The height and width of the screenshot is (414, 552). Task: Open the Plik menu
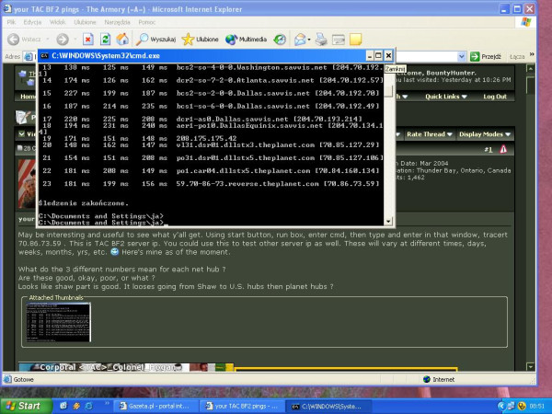(x=11, y=22)
